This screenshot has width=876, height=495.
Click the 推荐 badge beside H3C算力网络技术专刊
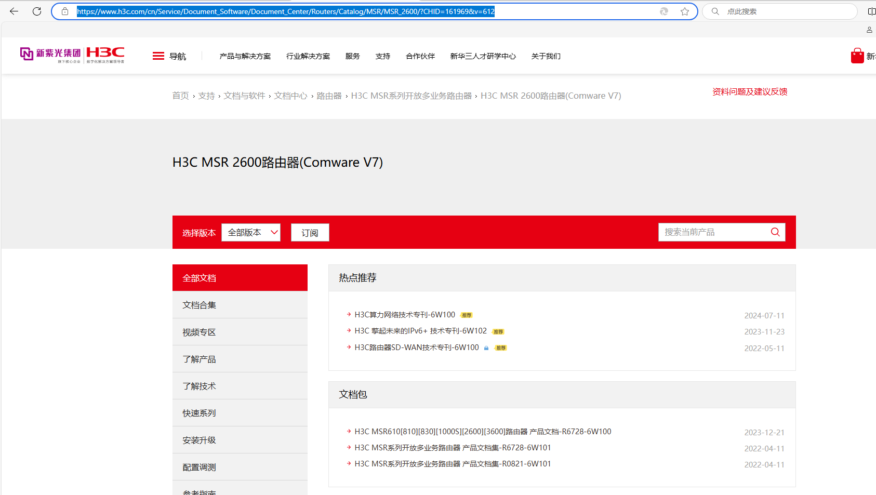pyautogui.click(x=467, y=315)
